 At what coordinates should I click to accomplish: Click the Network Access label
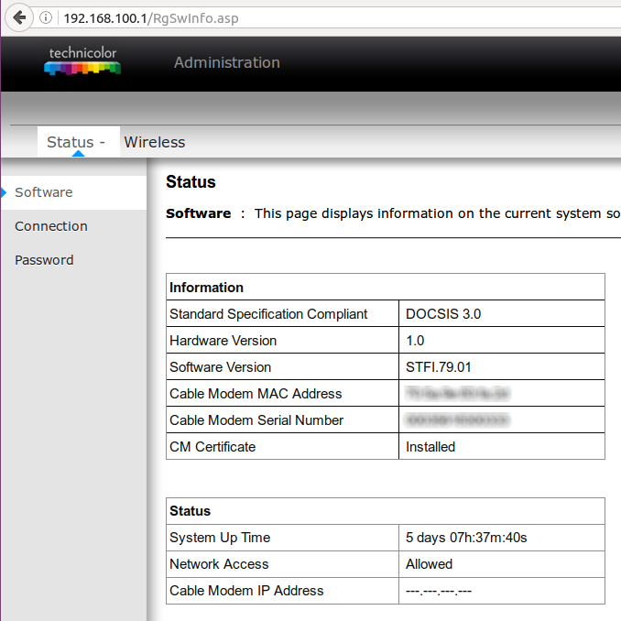(219, 564)
